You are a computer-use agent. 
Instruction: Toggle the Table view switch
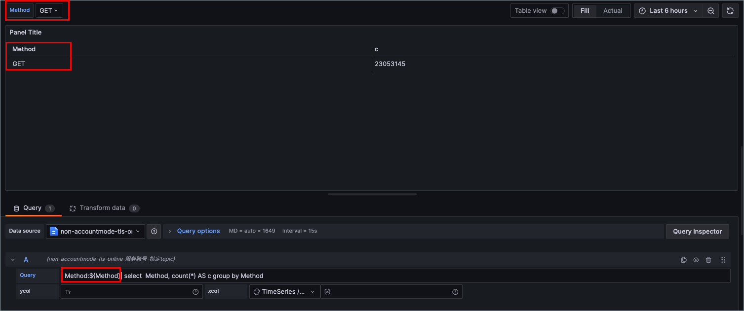[558, 11]
